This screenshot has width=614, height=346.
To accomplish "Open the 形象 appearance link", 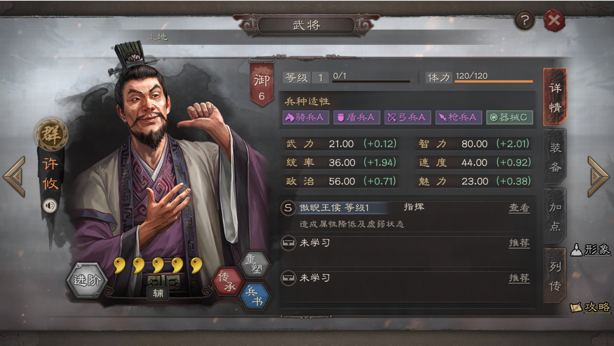I will click(591, 250).
